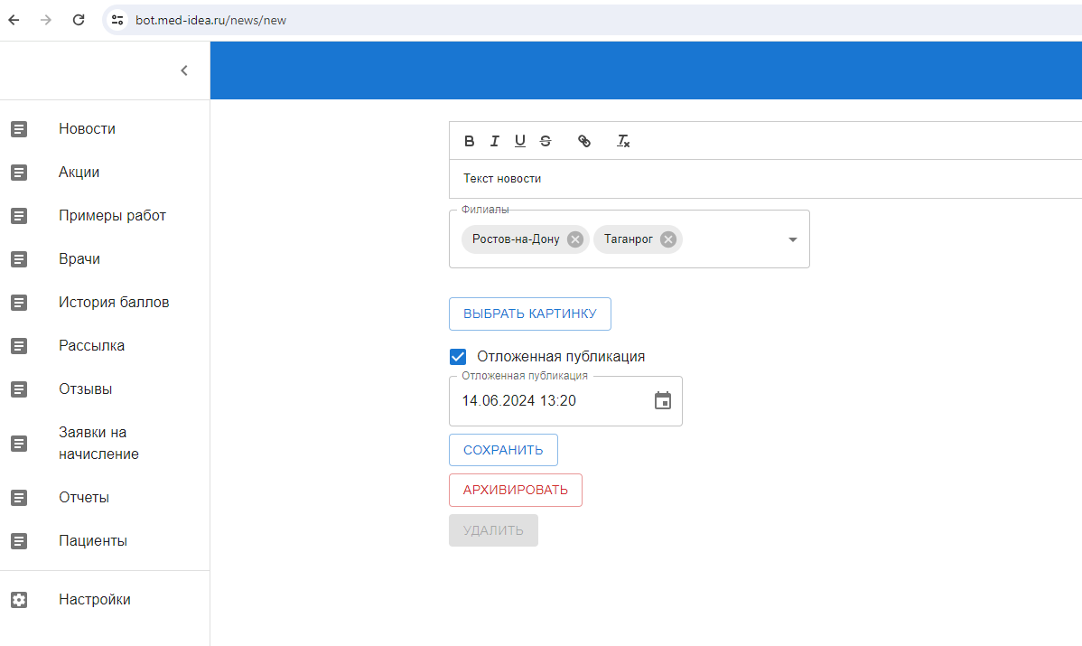Toggle strikethrough formatting in editor toolbar

pyautogui.click(x=546, y=141)
